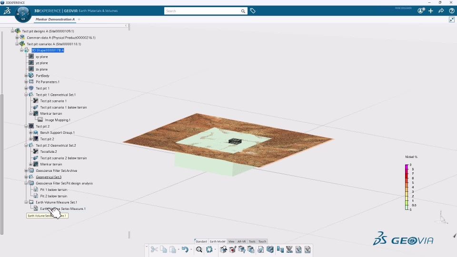Select Tessellate.2 tree item
This screenshot has height=257, width=457.
tap(49, 151)
